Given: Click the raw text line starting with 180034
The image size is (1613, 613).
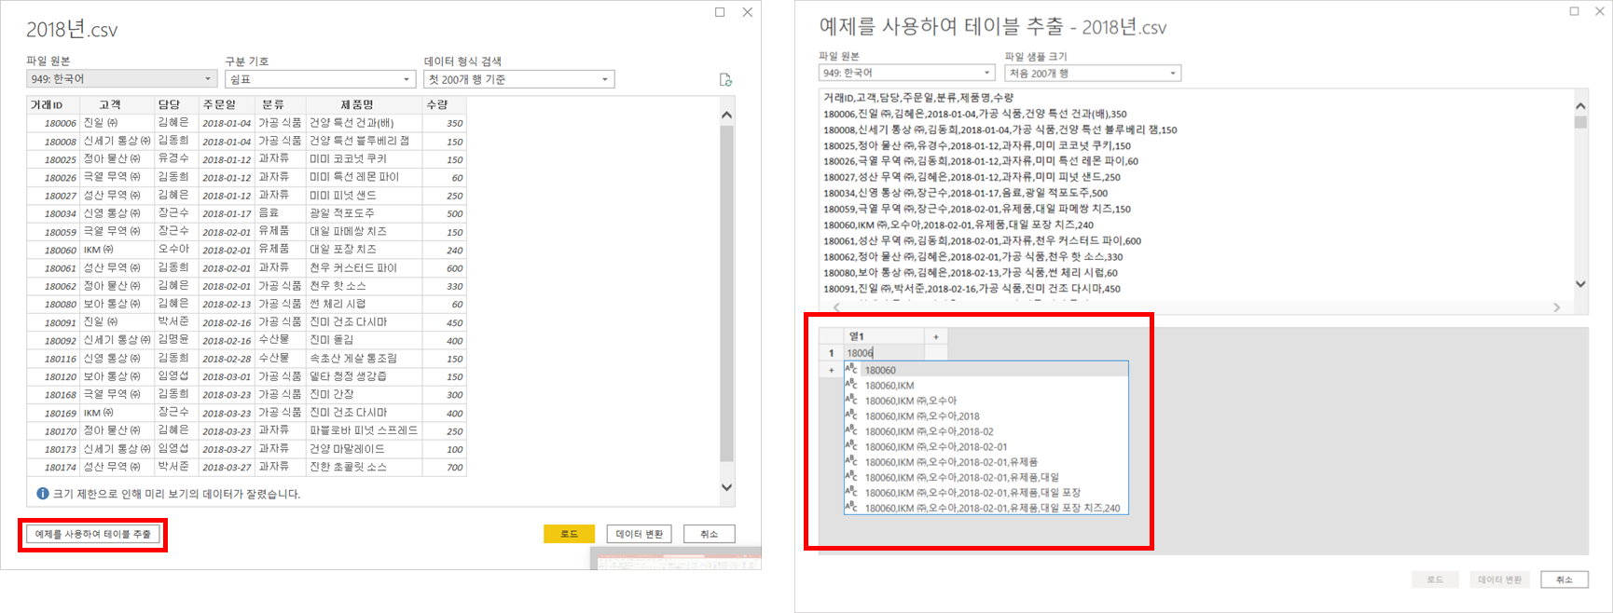Looking at the screenshot, I should click(x=965, y=193).
